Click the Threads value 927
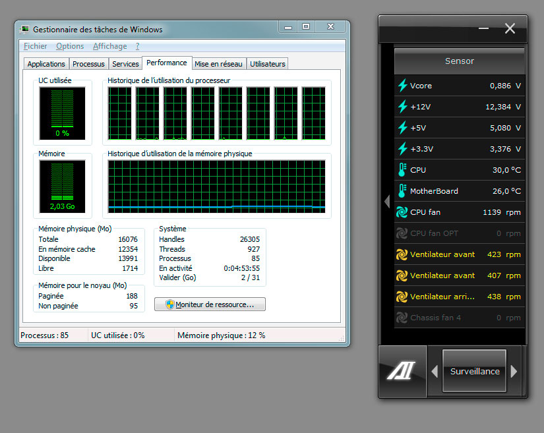Viewport: 544px width, 433px height. click(x=254, y=249)
